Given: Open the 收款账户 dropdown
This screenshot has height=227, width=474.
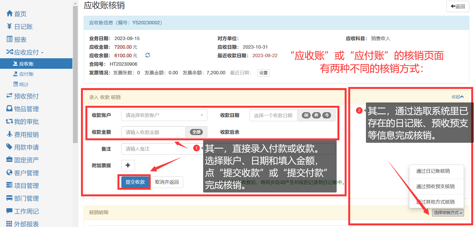Looking at the screenshot, I should point(164,115).
